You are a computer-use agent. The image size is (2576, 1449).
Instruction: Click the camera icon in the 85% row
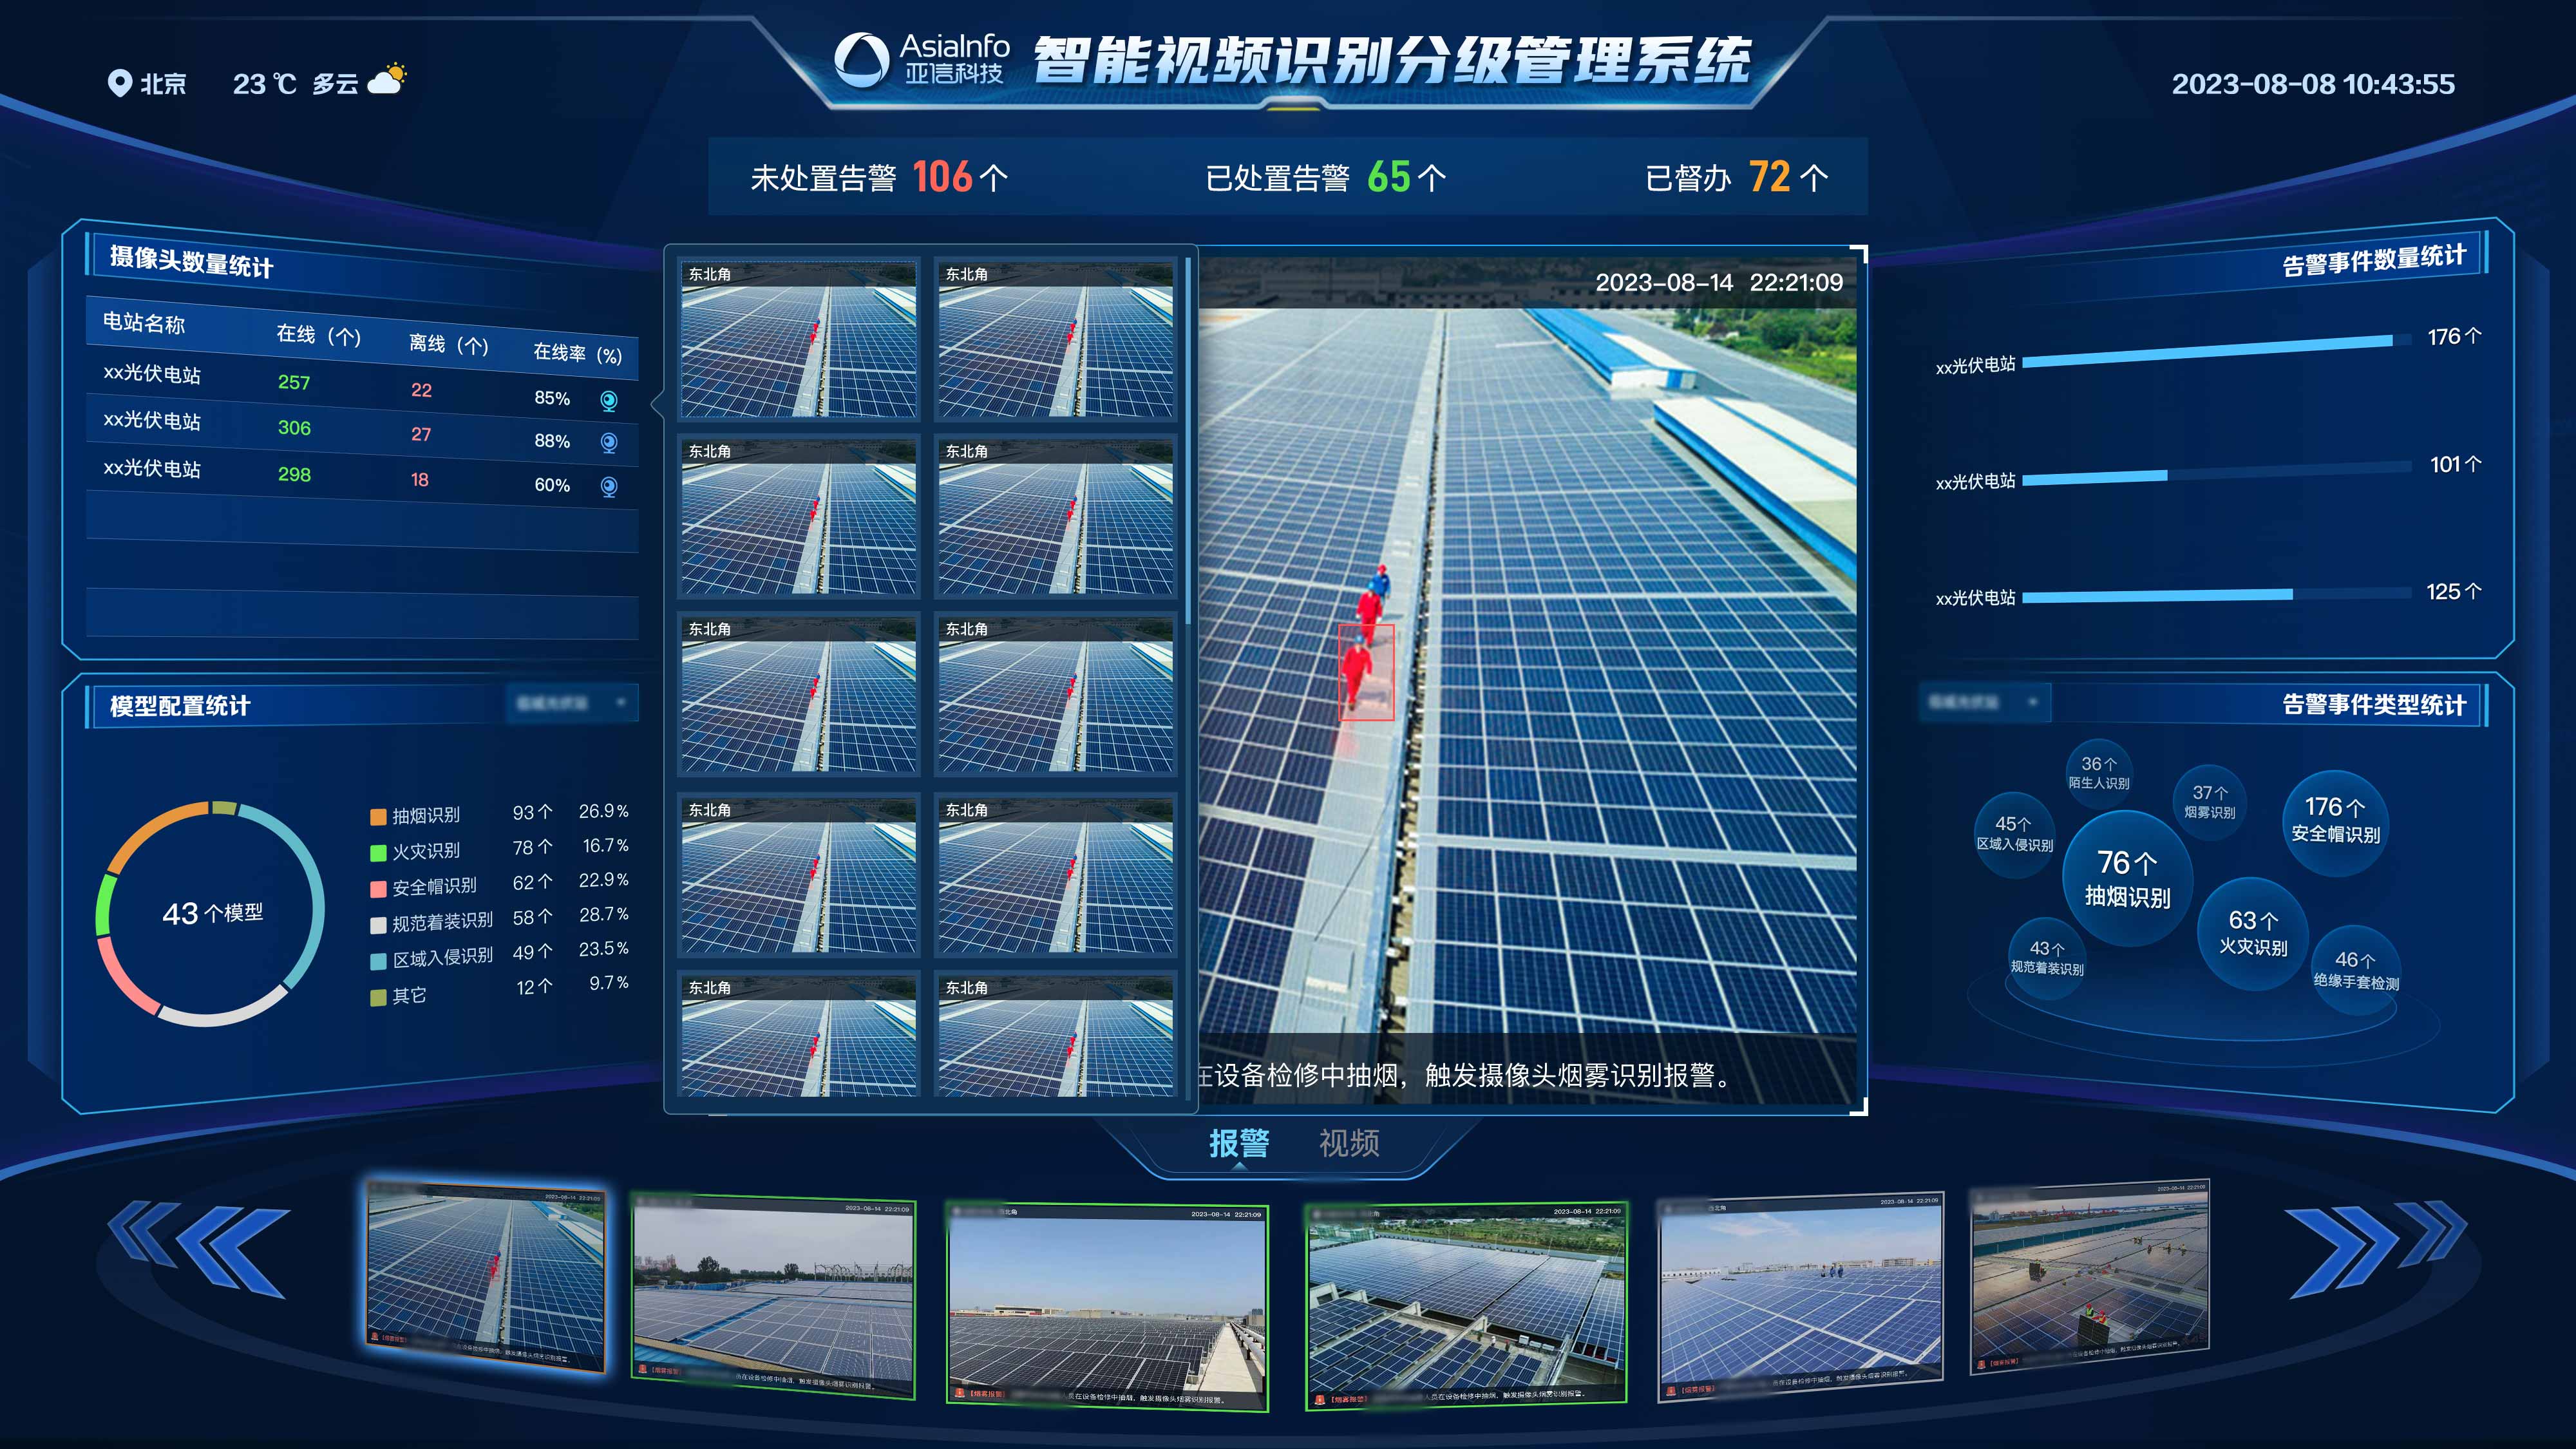pyautogui.click(x=608, y=401)
